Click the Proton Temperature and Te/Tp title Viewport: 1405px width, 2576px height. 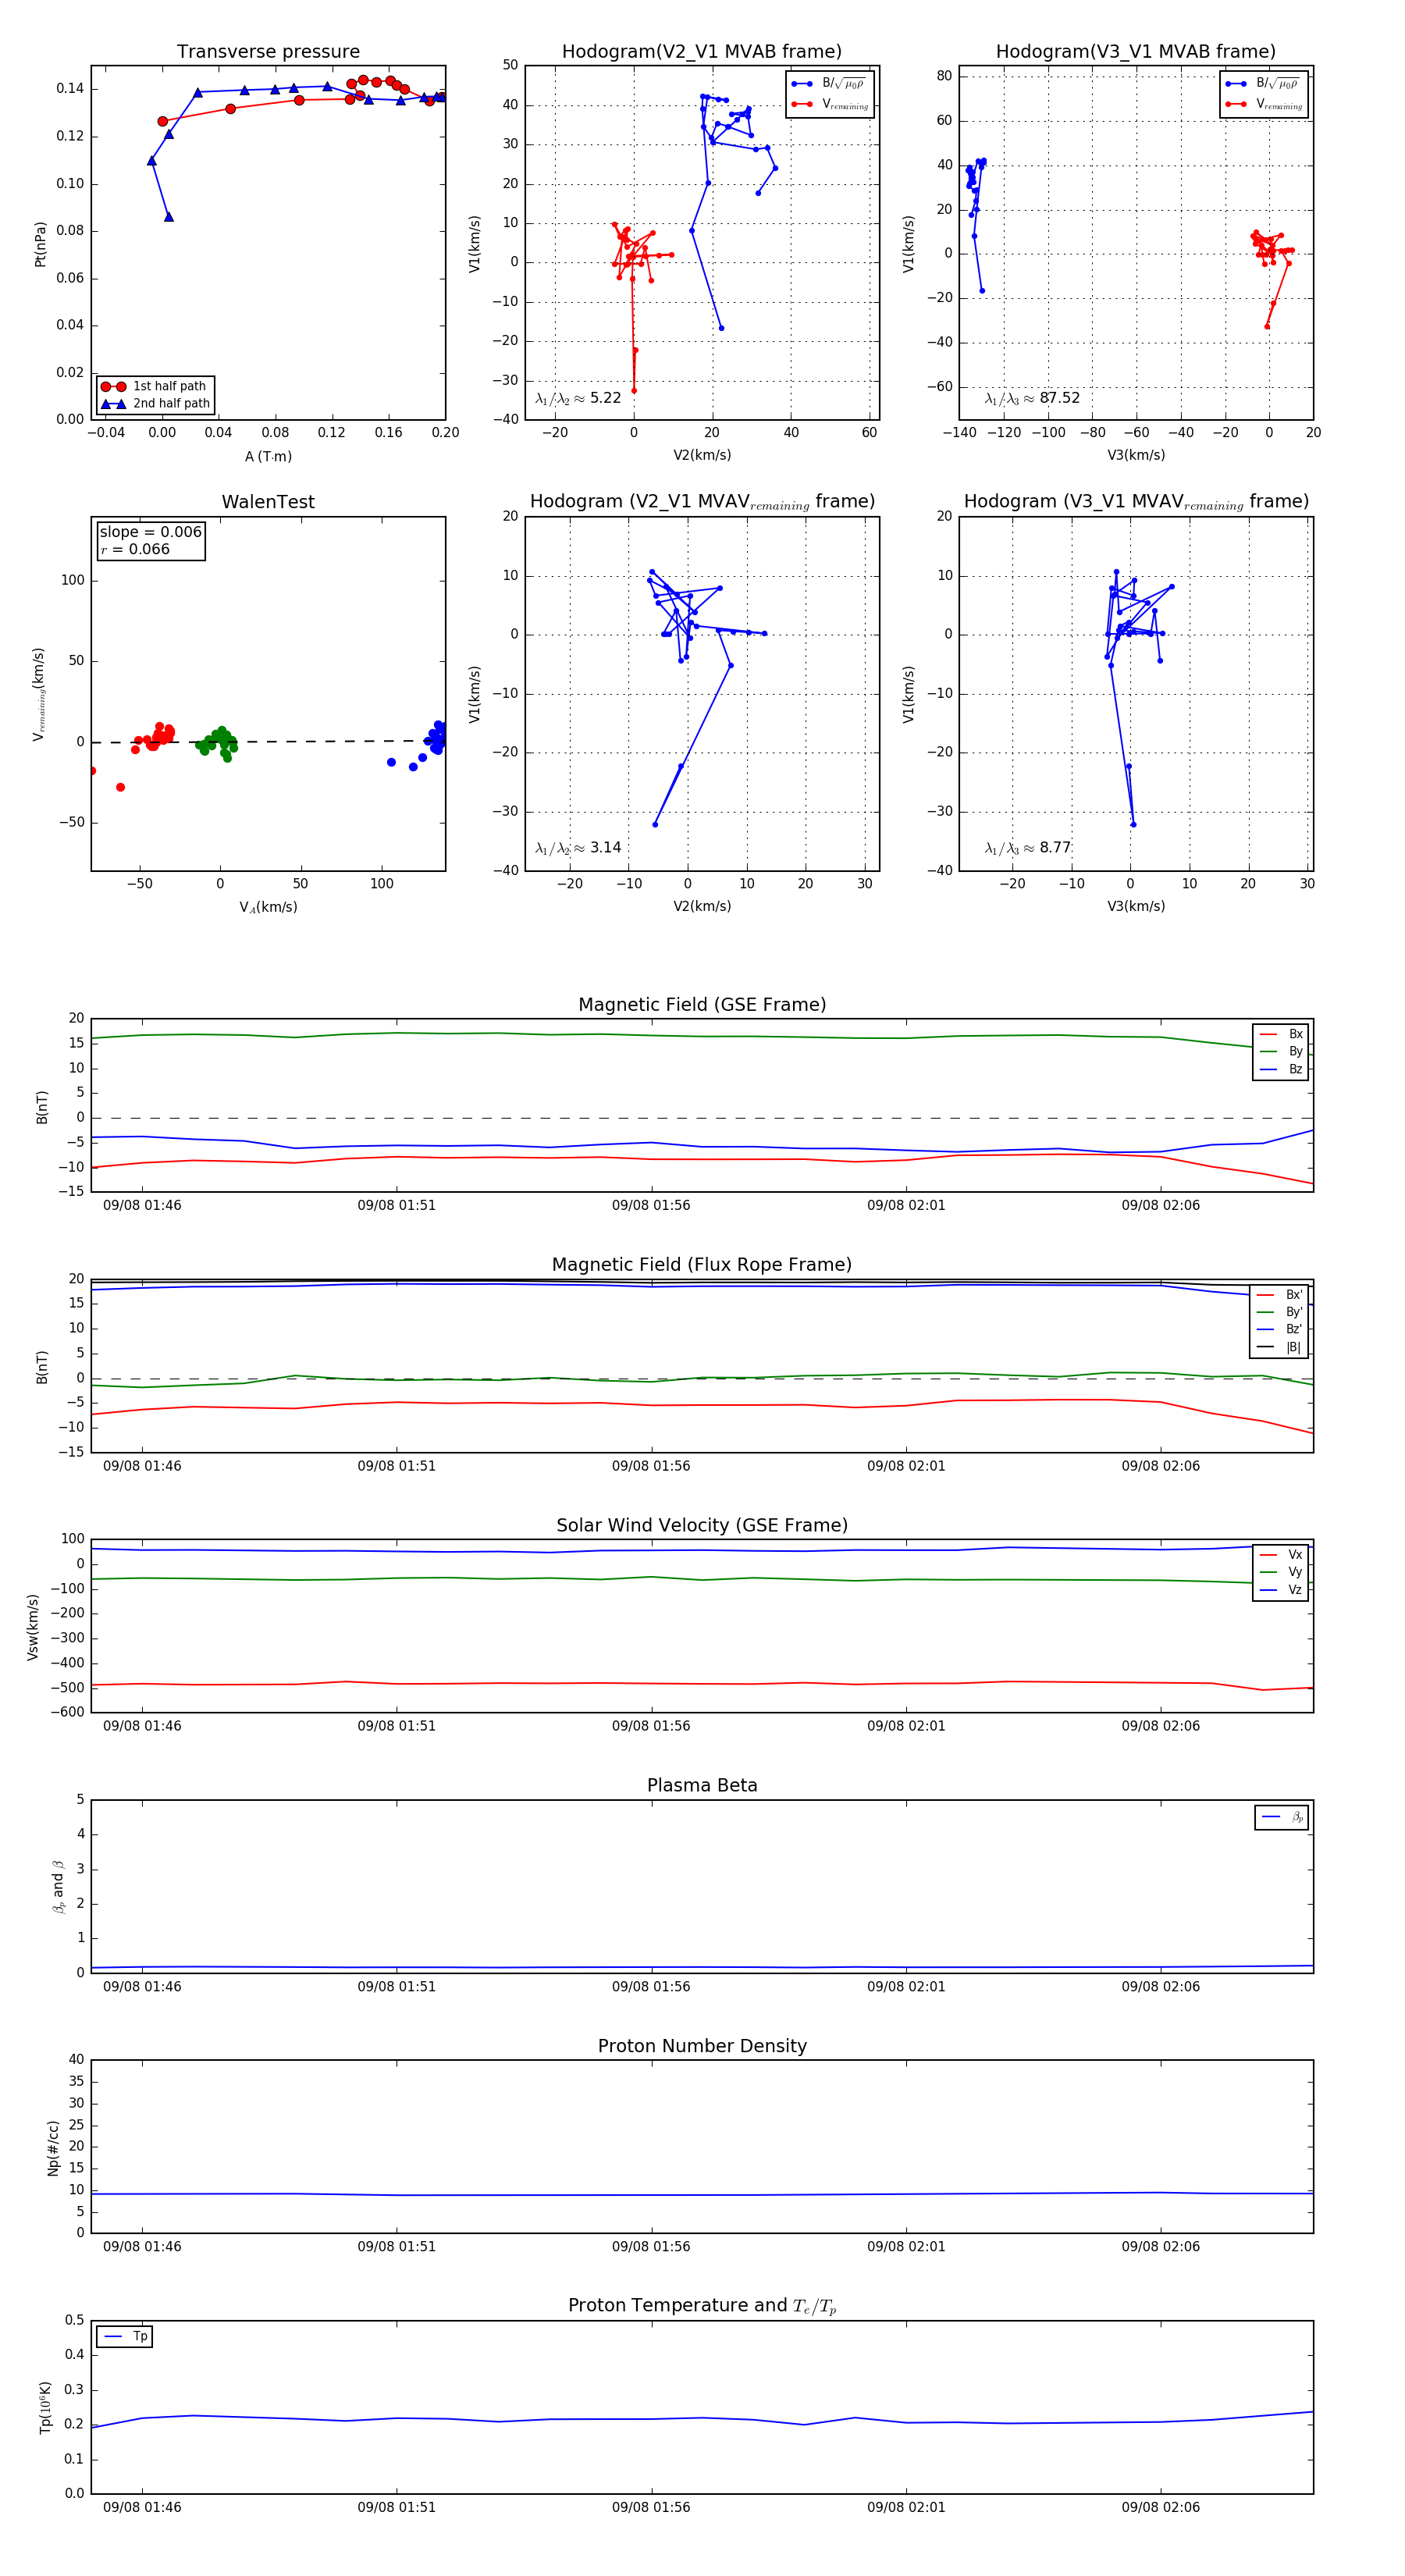[702, 2306]
